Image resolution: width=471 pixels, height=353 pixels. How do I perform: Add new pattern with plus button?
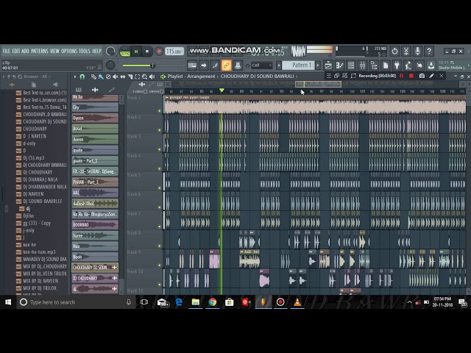(318, 65)
